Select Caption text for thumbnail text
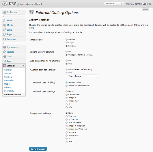This screenshot has height=152, width=153. pyautogui.click(x=66, y=94)
